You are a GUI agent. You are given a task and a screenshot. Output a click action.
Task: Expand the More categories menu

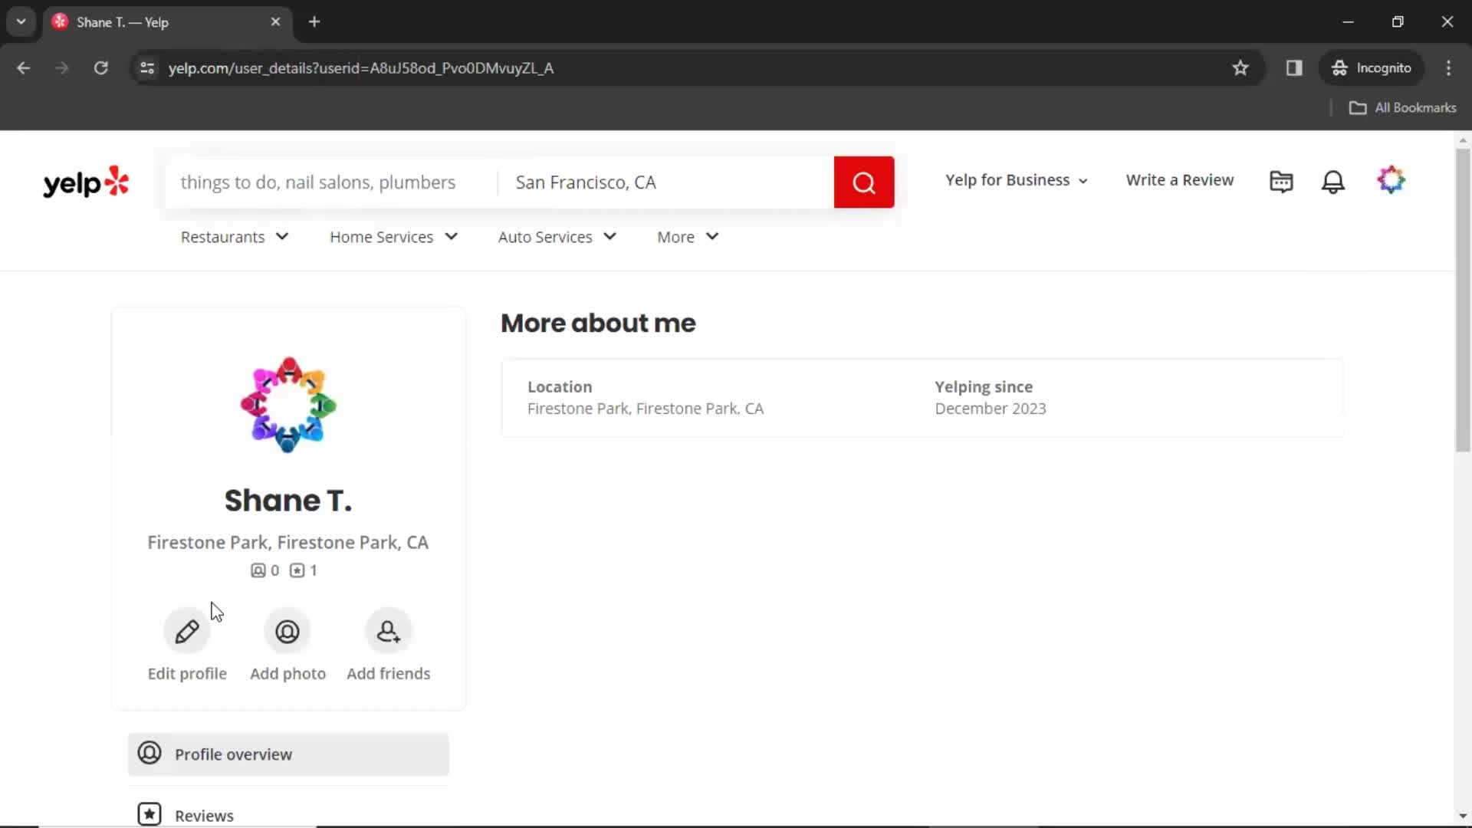pos(688,237)
